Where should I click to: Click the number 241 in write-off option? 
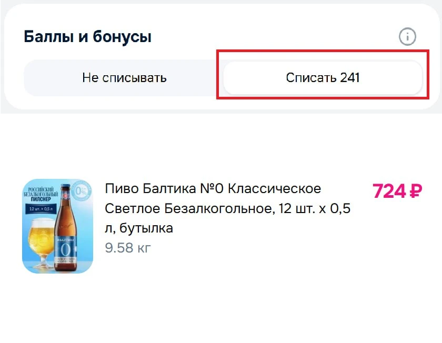350,78
